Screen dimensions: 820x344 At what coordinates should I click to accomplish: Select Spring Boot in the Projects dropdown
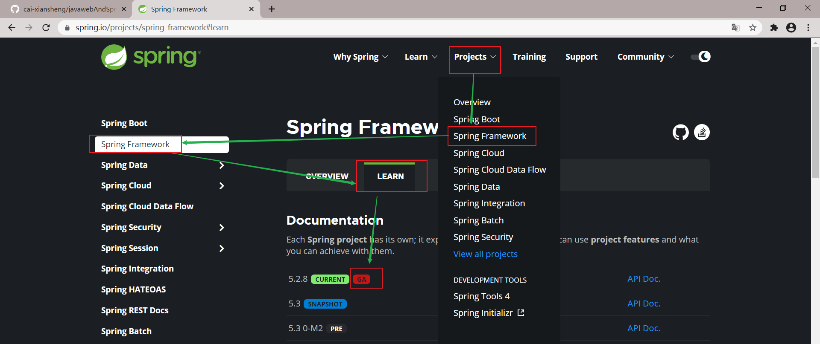pyautogui.click(x=477, y=119)
